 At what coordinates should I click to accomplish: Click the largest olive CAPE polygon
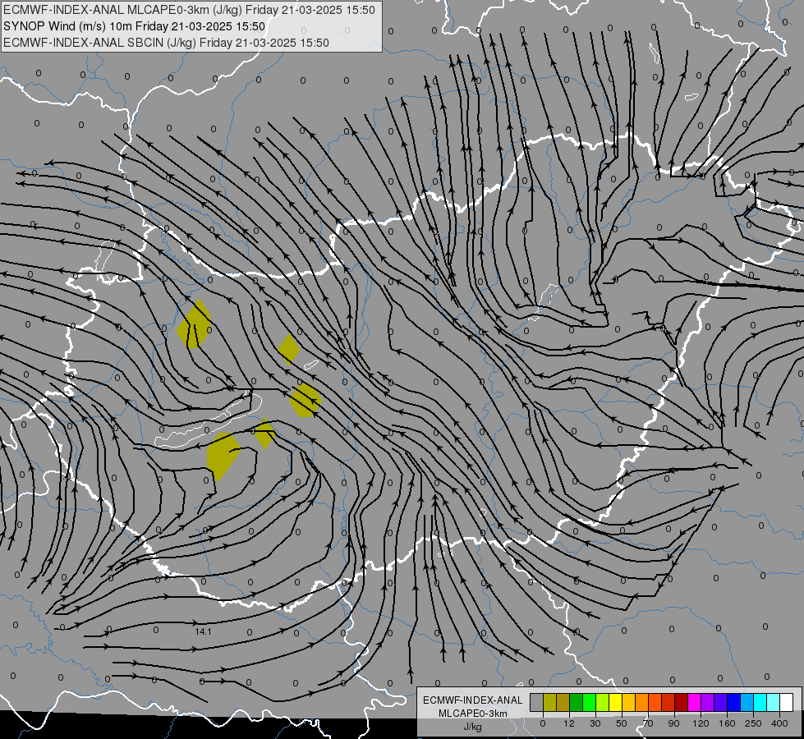(222, 454)
